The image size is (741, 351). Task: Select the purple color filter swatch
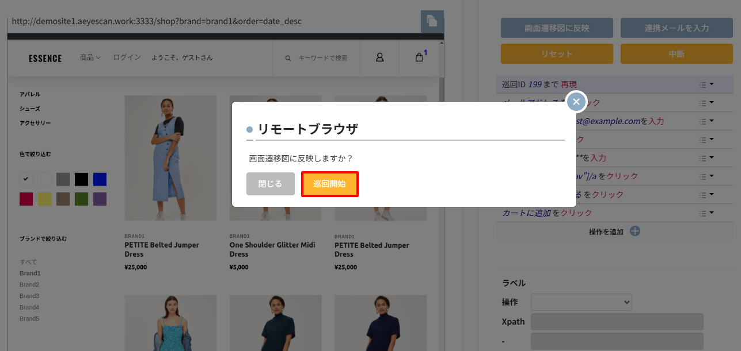pos(100,199)
